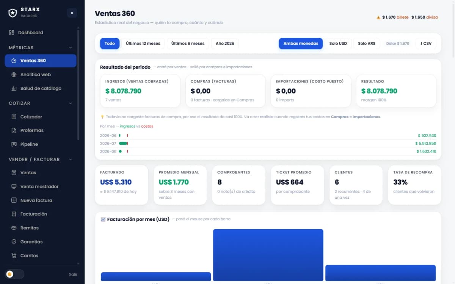
Task: Select the Año 2026 period filter
Action: tap(225, 44)
